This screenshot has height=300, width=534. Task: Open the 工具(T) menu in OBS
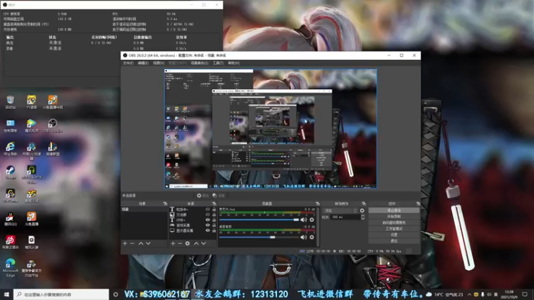(218, 63)
